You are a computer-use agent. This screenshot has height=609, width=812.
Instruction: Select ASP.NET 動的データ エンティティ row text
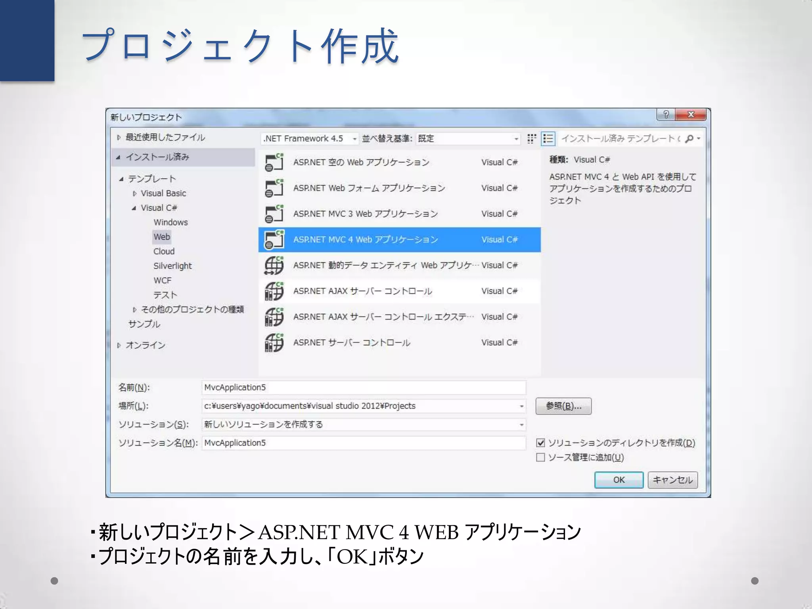coord(386,265)
